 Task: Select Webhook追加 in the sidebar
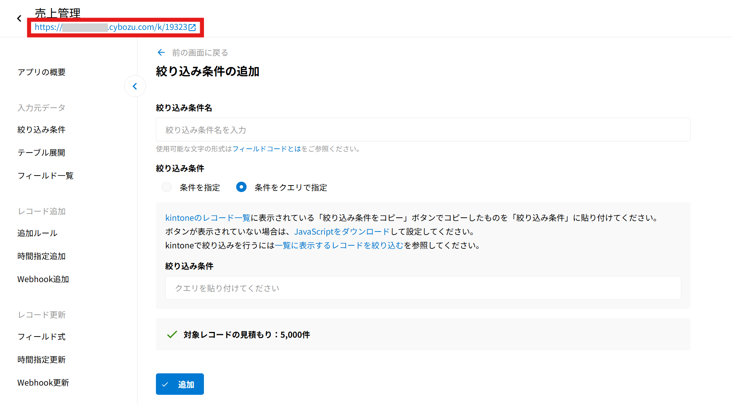point(43,279)
